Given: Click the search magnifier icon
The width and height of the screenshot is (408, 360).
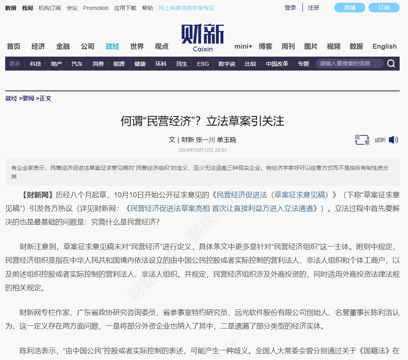Looking at the screenshot, I should point(391,63).
